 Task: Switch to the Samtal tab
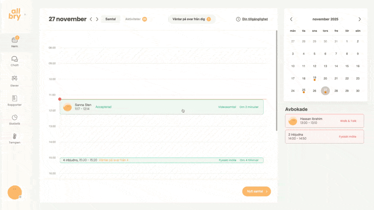point(111,19)
